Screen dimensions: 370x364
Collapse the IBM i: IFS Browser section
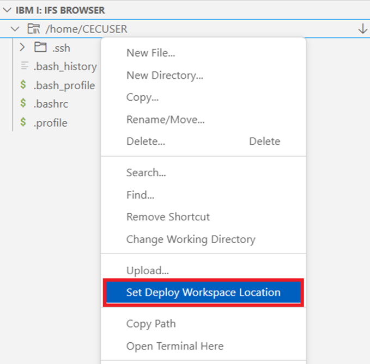(x=7, y=10)
